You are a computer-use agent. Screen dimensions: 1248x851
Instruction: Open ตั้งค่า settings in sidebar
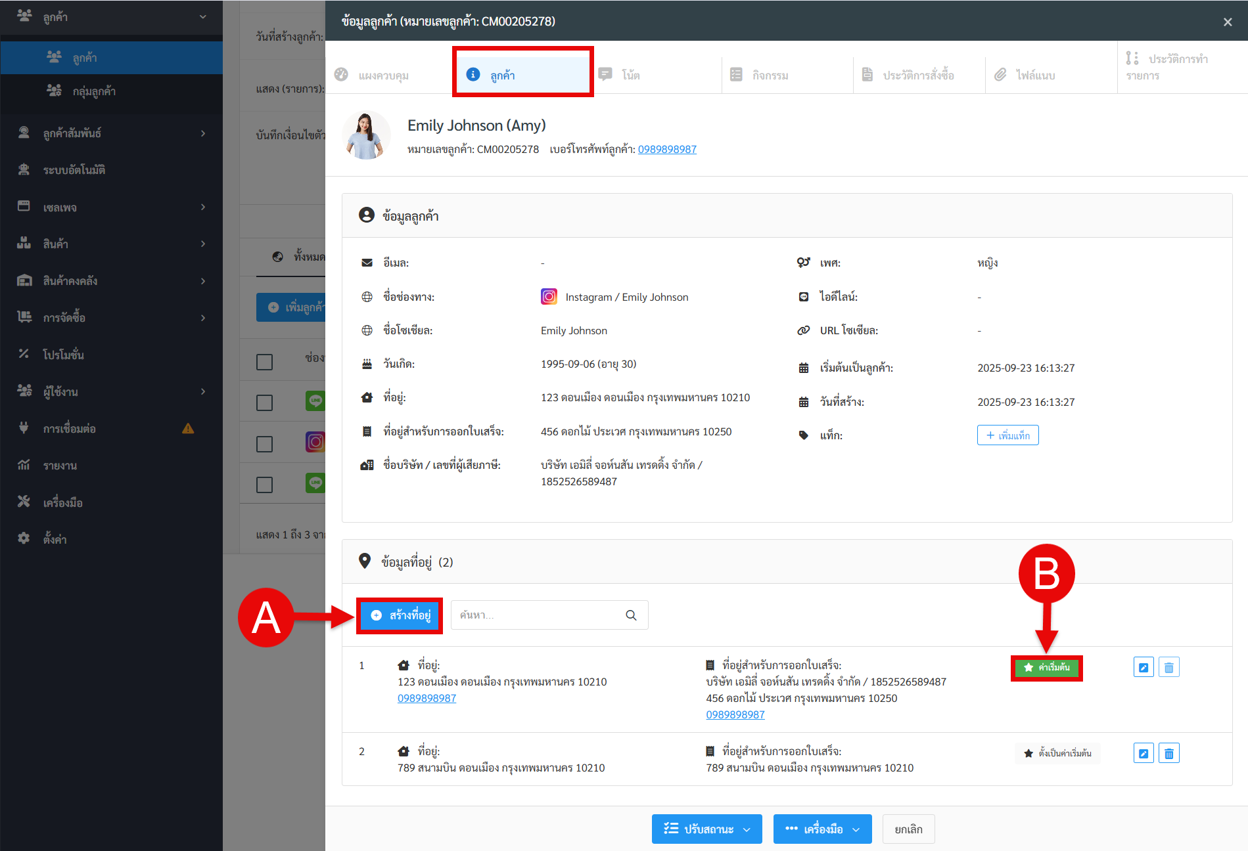[x=55, y=539]
